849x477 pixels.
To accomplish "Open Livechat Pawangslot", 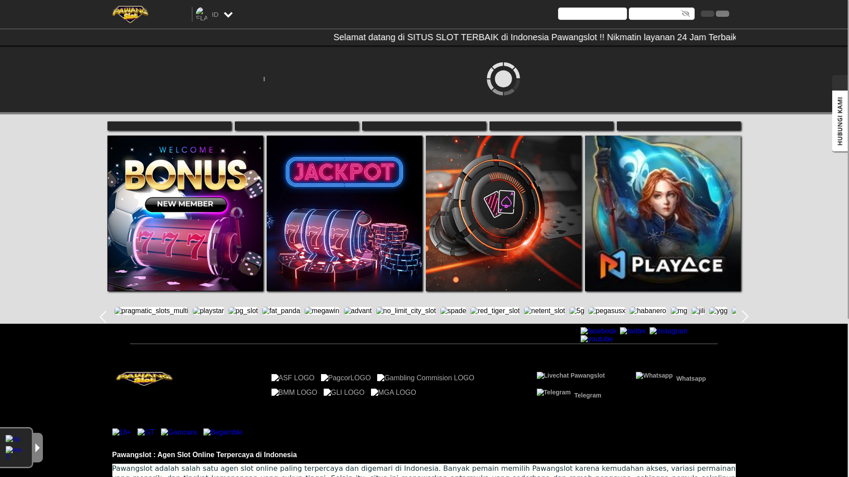I will [x=570, y=375].
